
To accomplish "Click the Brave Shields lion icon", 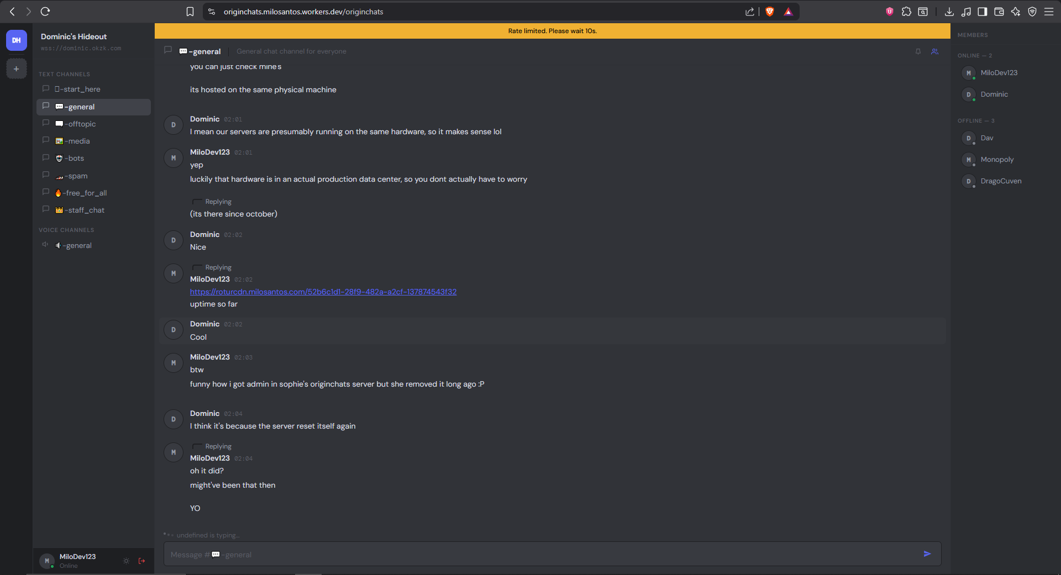I will [770, 12].
